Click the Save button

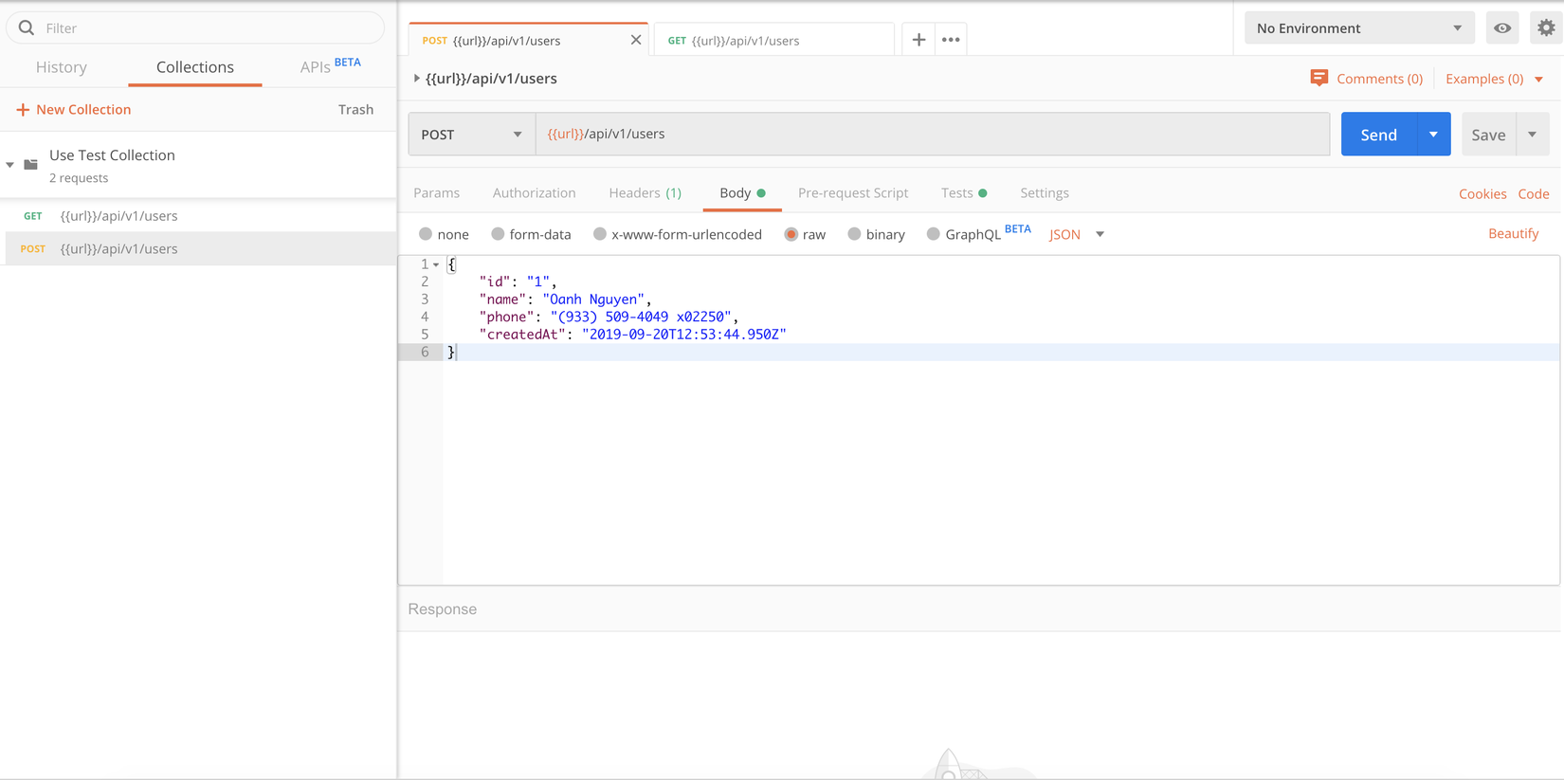(1488, 135)
